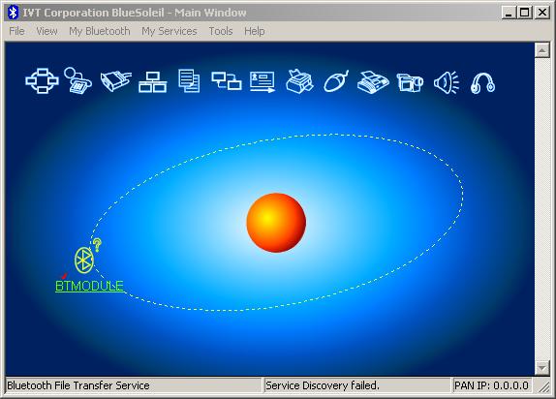The height and width of the screenshot is (399, 556).
Task: Select the green Bluetooth device icon
Action: pyautogui.click(x=84, y=261)
